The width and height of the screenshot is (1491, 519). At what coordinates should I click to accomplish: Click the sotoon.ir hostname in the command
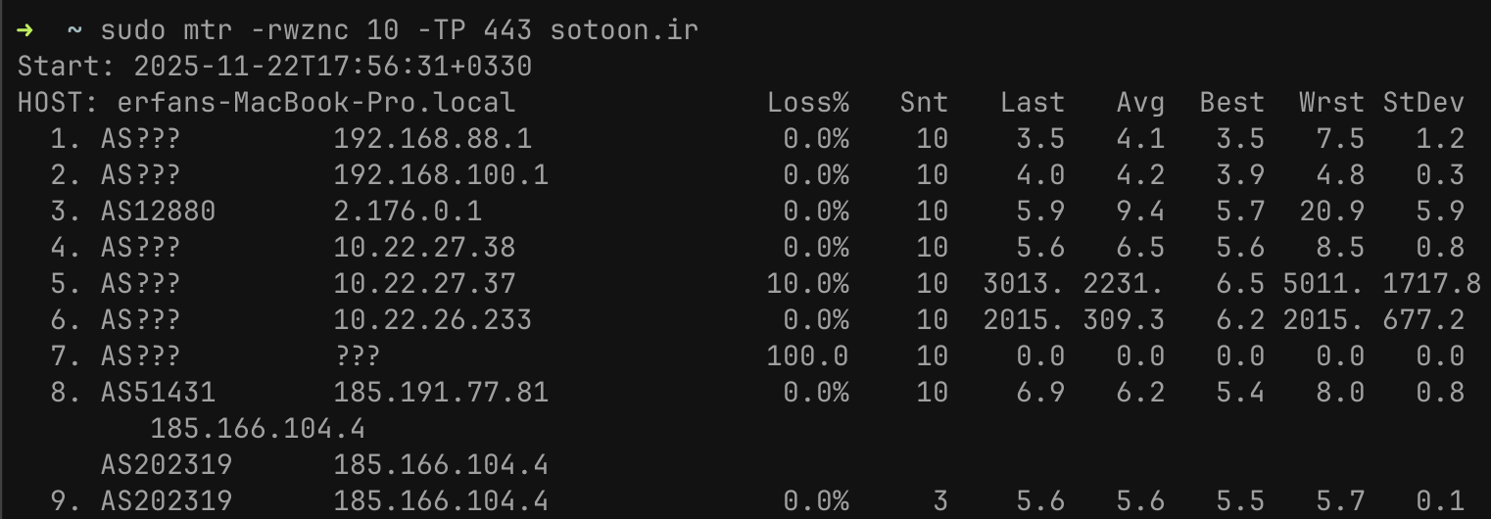pyautogui.click(x=624, y=29)
